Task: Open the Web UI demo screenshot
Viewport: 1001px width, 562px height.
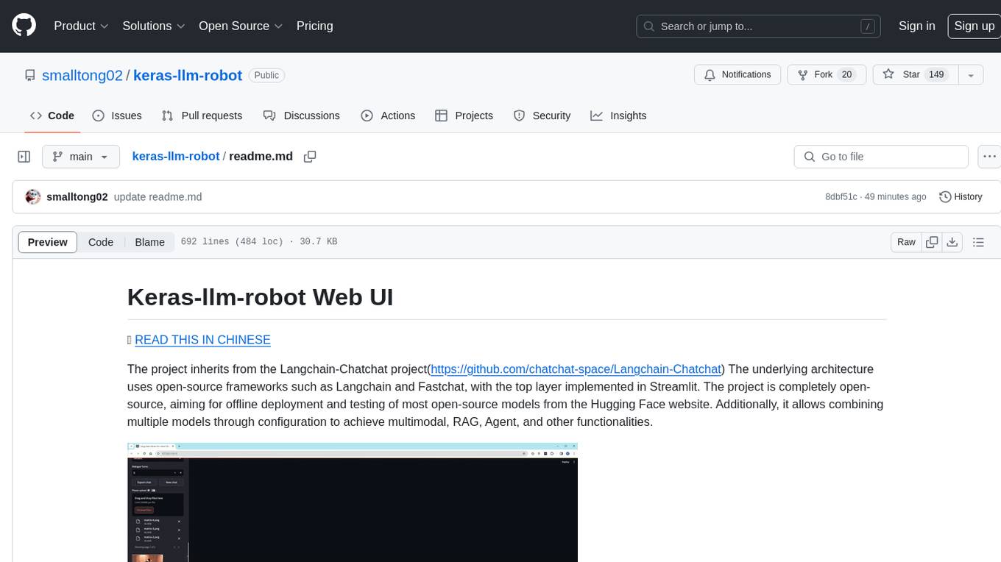Action: tap(353, 502)
